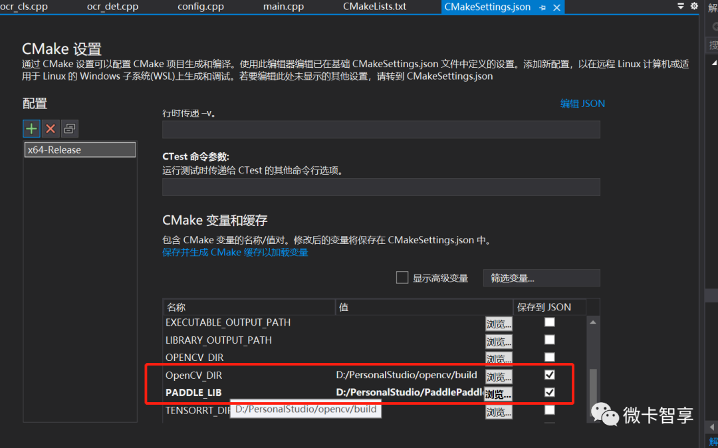
Task: Browse for the OpenCV_DIR build path
Action: [499, 377]
